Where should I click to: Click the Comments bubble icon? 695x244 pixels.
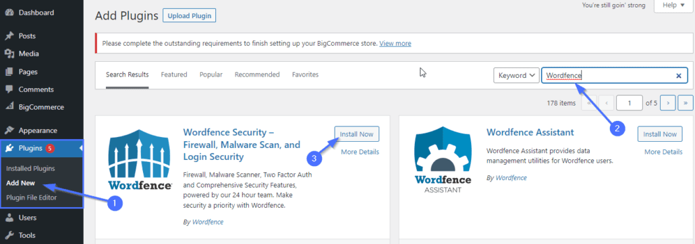(9, 89)
